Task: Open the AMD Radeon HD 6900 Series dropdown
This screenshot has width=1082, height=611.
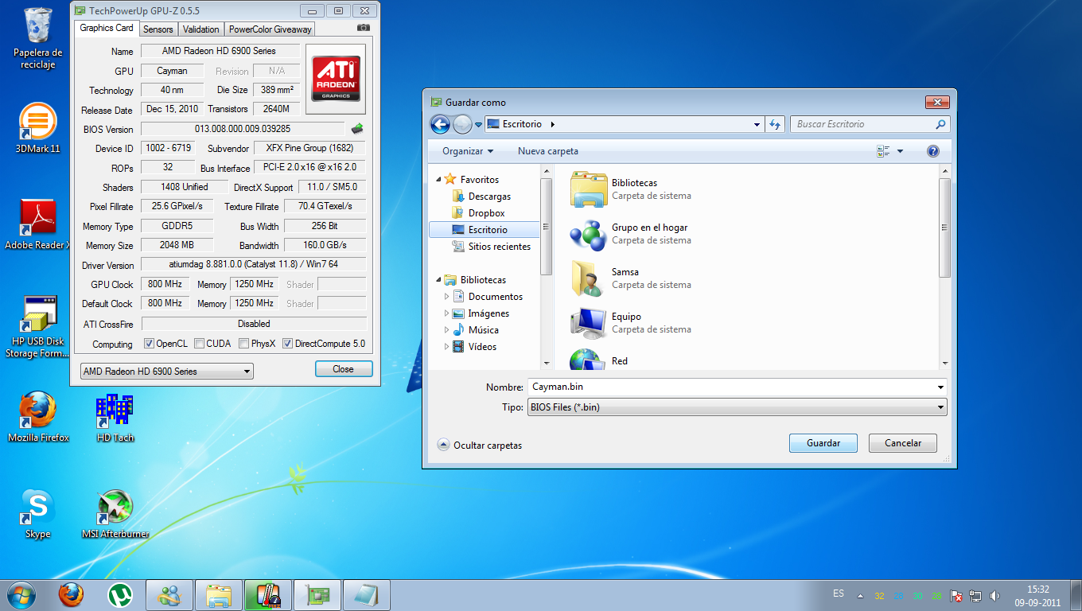Action: [167, 372]
